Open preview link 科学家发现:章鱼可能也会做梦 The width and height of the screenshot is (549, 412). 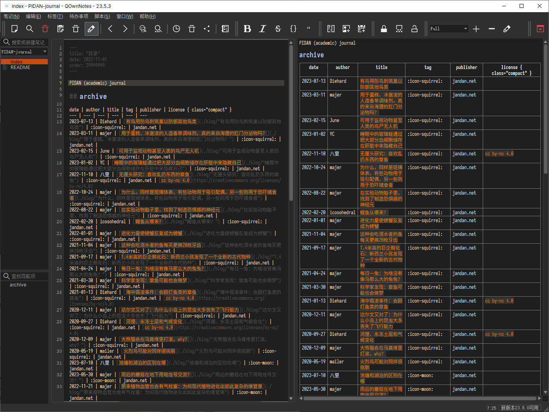pyautogui.click(x=381, y=290)
